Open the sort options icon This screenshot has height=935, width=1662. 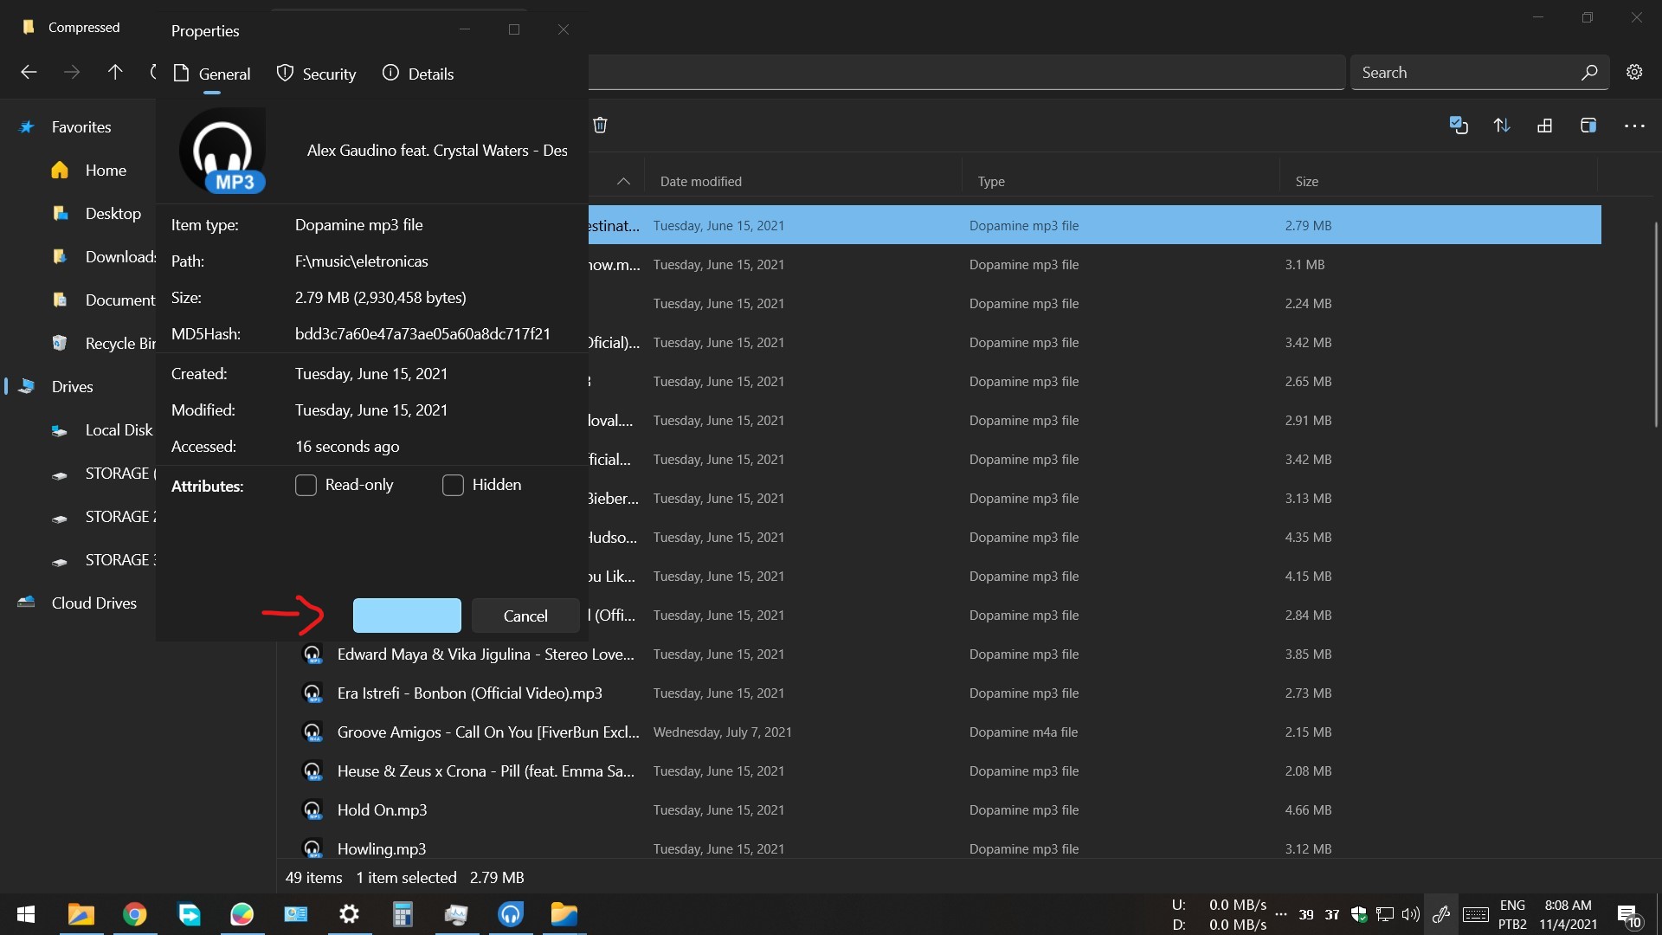(1502, 126)
